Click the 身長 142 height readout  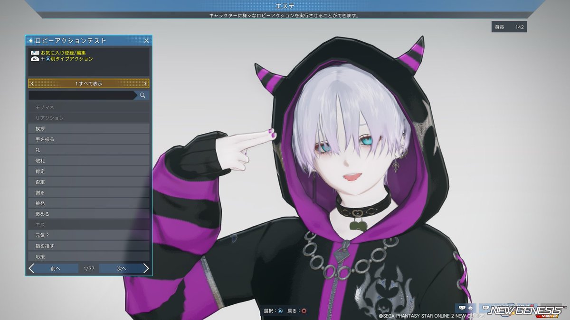pos(509,27)
